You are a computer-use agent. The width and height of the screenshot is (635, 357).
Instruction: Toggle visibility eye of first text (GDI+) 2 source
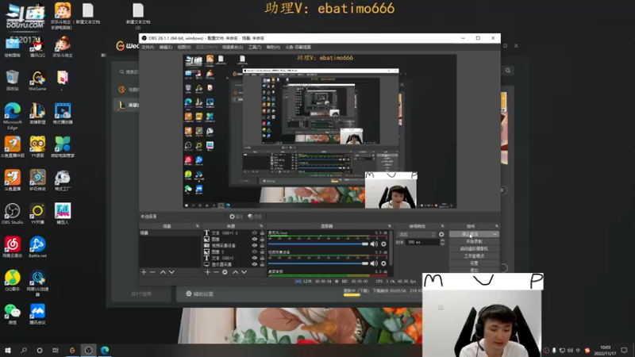254,233
